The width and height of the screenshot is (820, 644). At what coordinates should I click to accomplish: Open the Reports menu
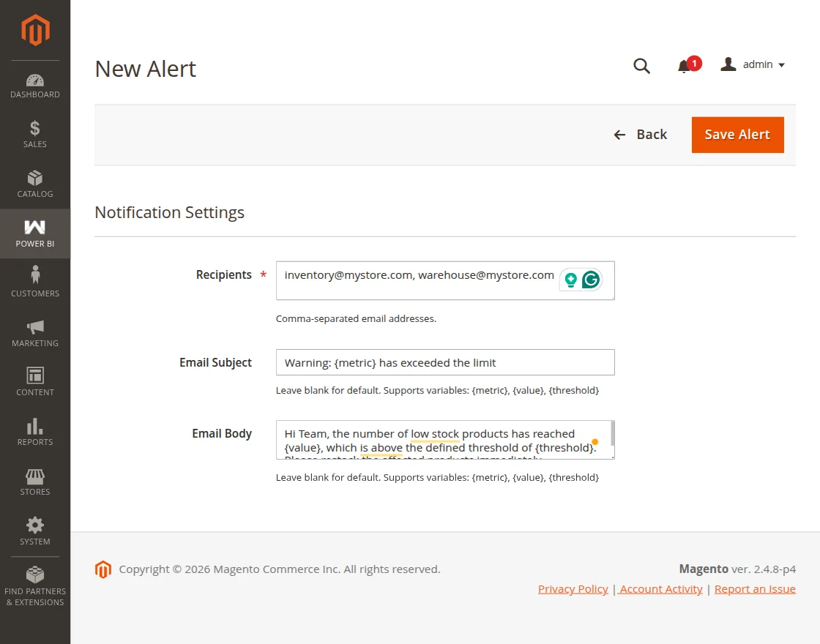pos(35,432)
